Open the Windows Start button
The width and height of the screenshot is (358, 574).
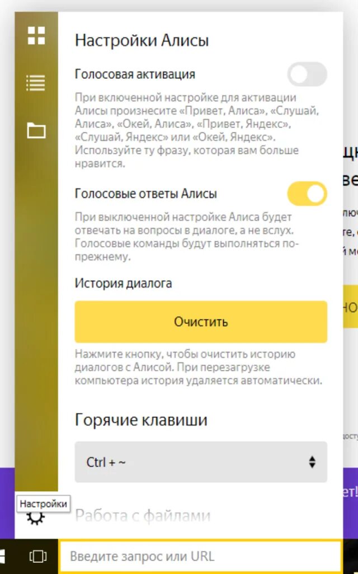[3, 557]
